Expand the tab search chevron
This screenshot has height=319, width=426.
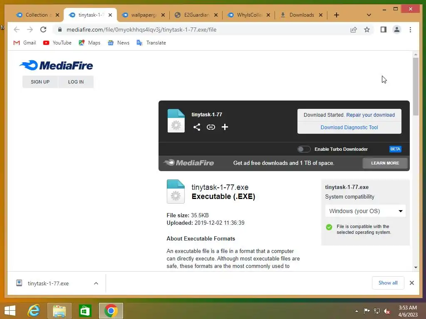coord(369,15)
